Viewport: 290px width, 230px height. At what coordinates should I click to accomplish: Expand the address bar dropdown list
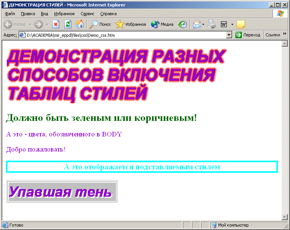pos(229,35)
